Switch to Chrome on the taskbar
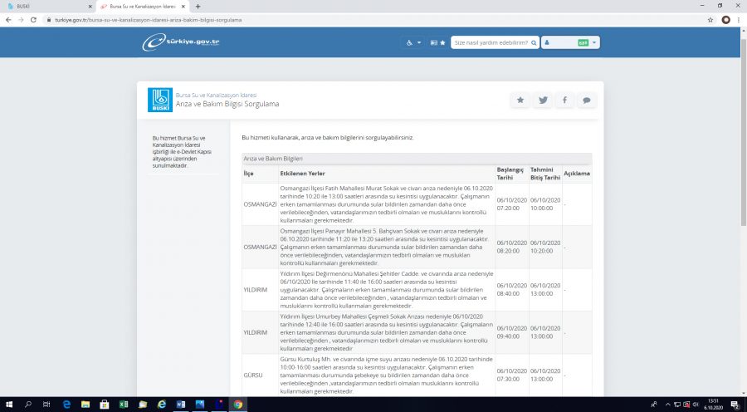This screenshot has width=747, height=412. [237, 405]
